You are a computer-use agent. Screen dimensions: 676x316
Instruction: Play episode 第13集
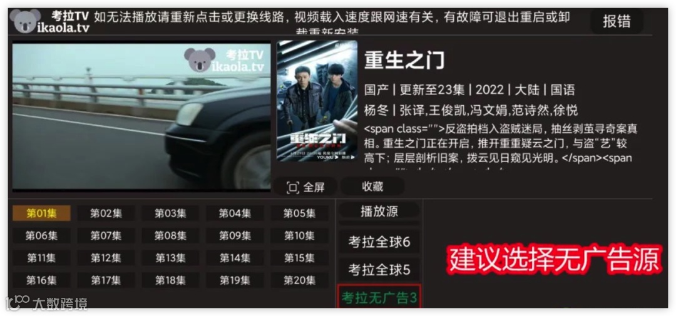[170, 258]
